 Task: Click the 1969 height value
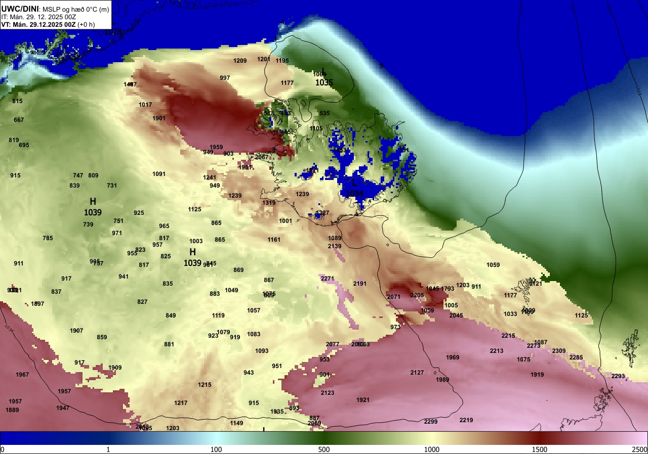(x=453, y=357)
